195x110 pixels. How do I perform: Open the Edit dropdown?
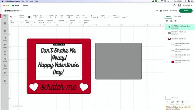pos(41,17)
